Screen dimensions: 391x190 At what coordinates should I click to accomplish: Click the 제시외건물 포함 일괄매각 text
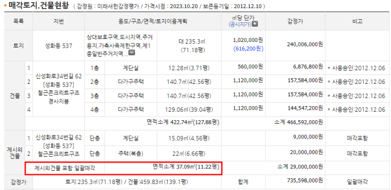[x=65, y=168]
